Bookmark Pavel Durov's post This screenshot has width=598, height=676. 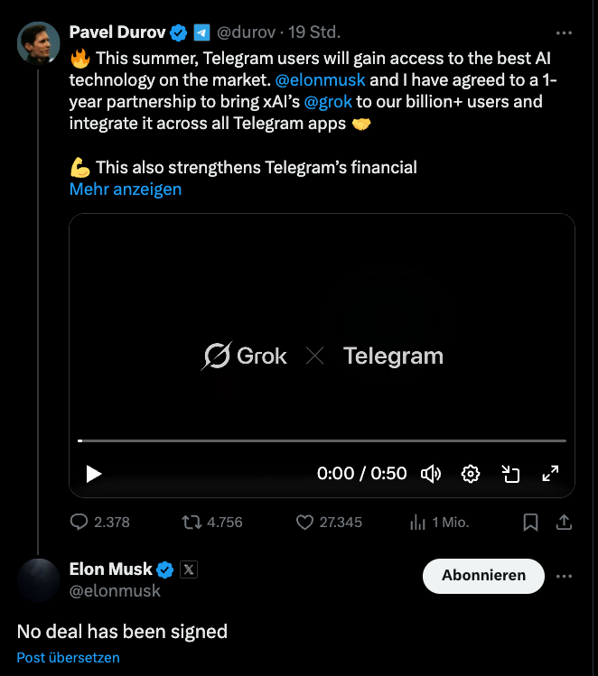pyautogui.click(x=531, y=522)
